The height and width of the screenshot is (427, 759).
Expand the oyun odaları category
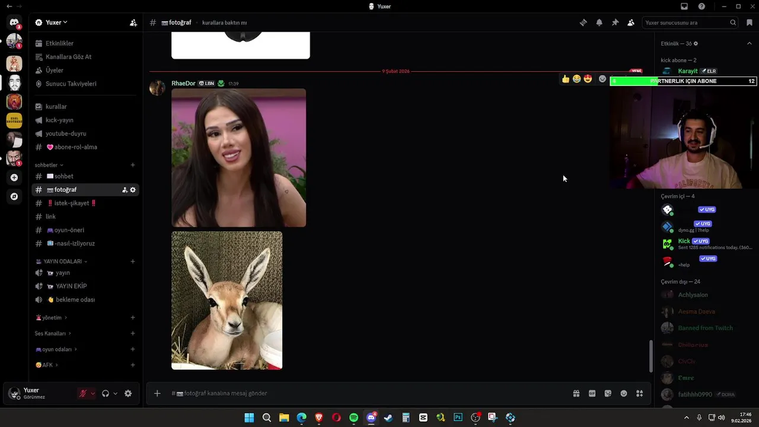[56, 349]
